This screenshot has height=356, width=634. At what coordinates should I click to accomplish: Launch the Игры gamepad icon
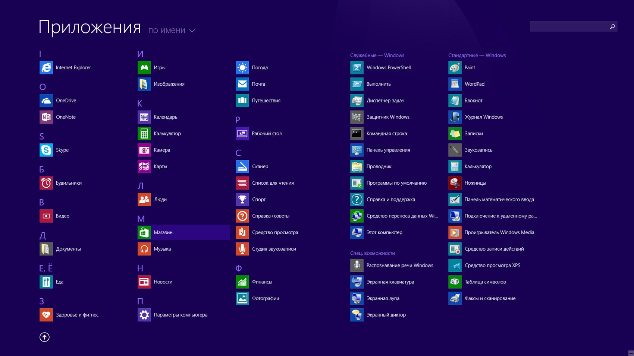(x=144, y=67)
